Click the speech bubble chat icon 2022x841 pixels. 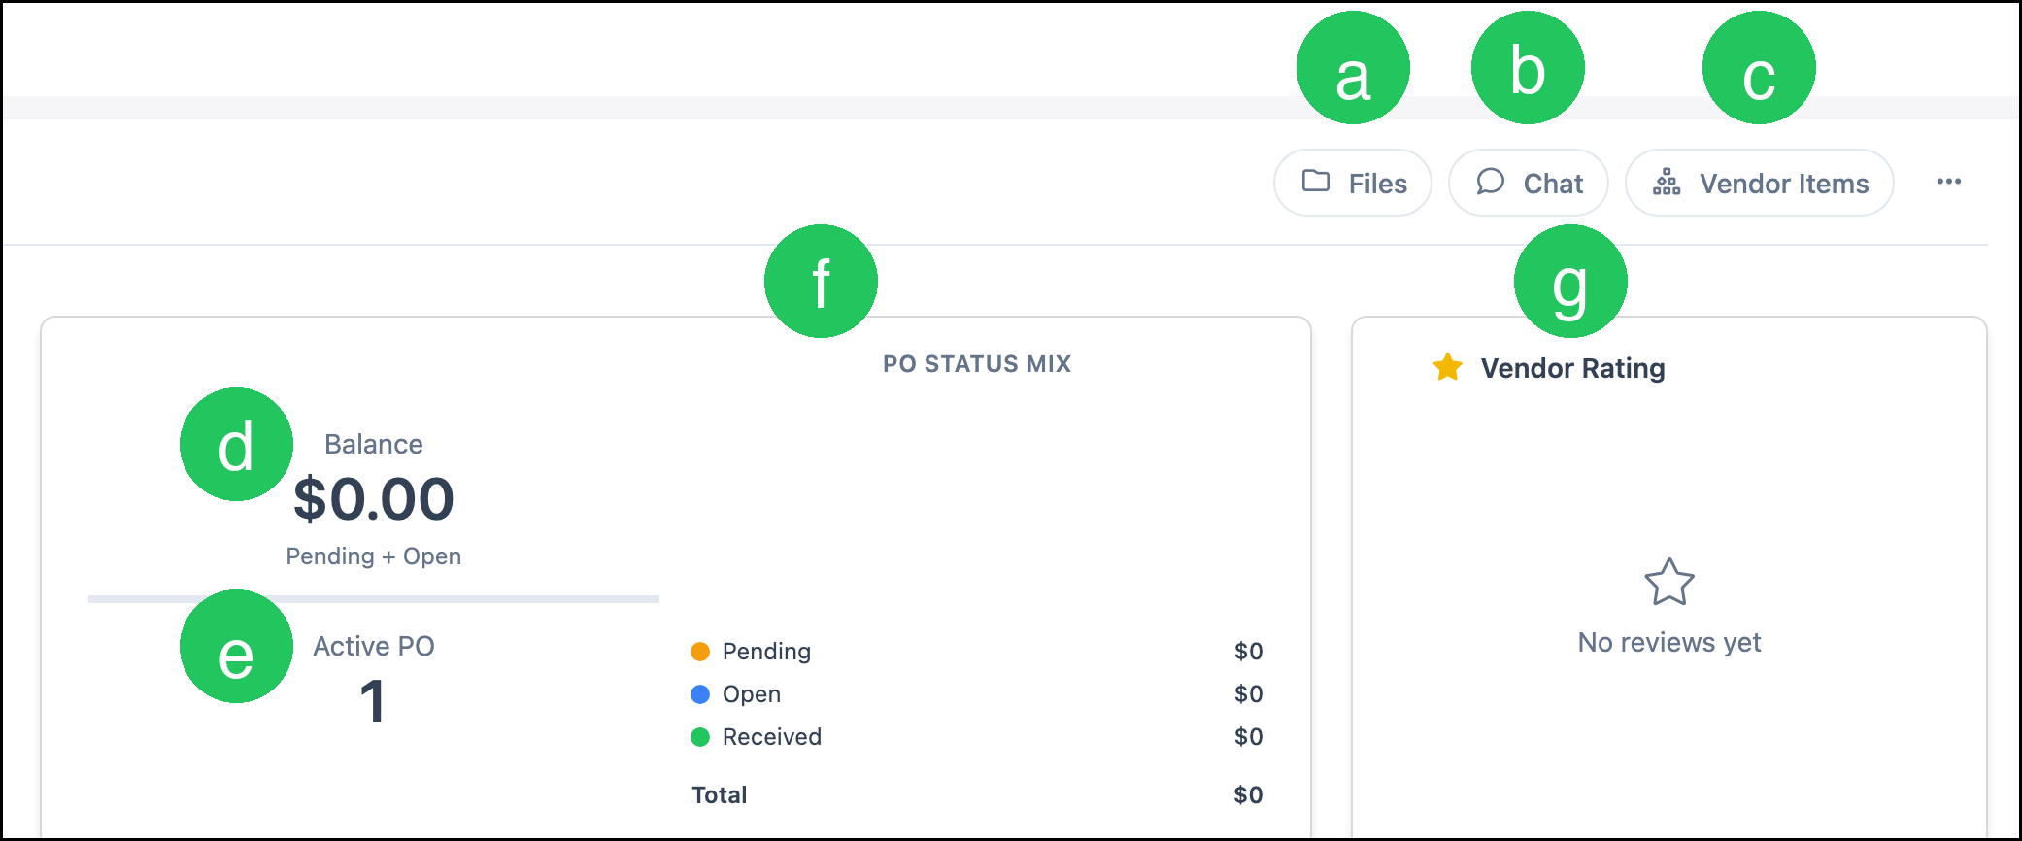(x=1490, y=182)
